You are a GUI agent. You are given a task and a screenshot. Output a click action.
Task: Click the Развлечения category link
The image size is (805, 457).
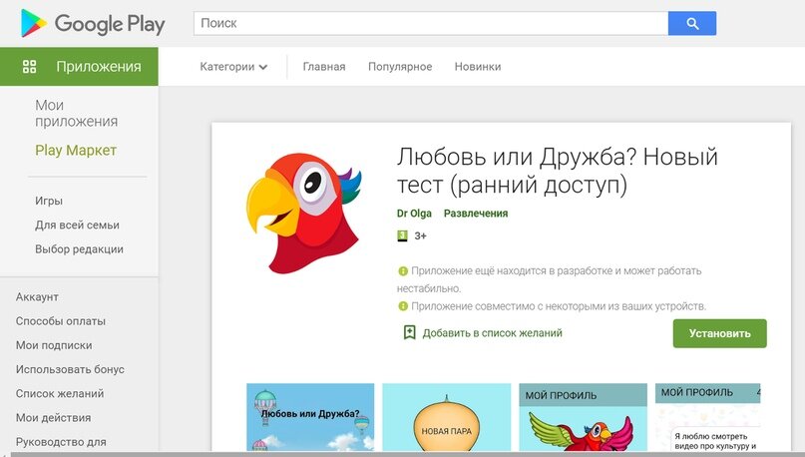point(476,214)
